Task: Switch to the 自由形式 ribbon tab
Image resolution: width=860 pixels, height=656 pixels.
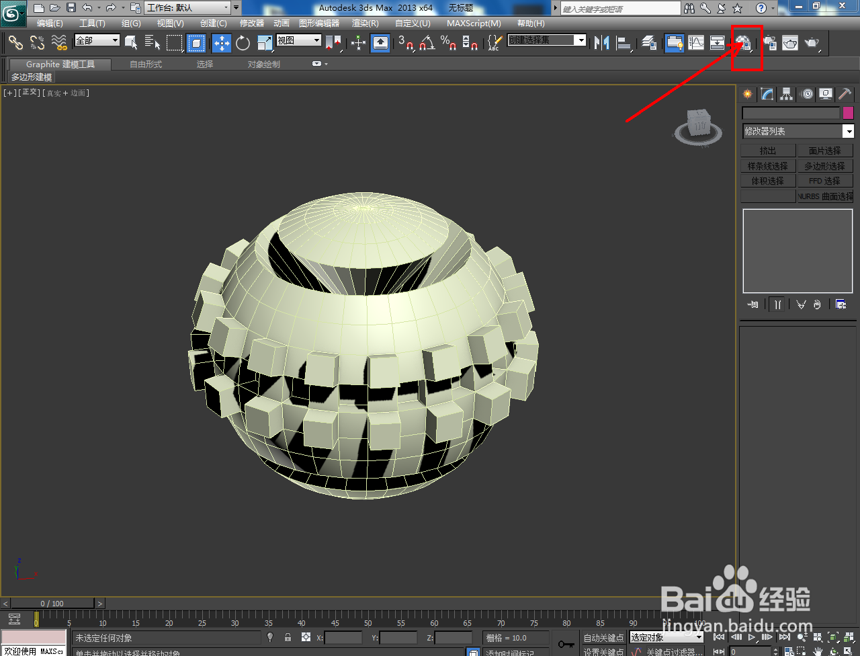Action: click(x=146, y=64)
